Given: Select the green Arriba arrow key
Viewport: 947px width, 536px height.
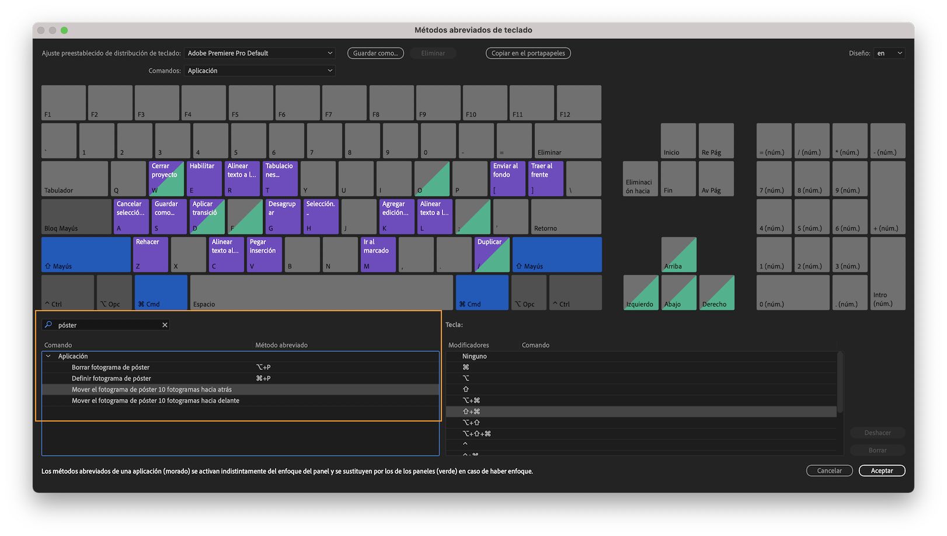Looking at the screenshot, I should tap(678, 254).
